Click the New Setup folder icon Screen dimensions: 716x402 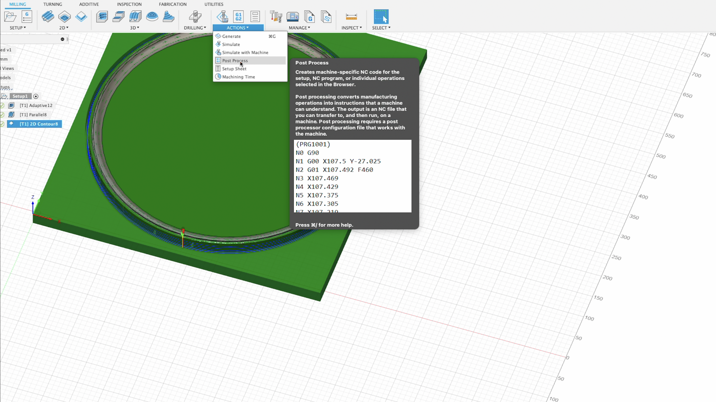click(x=10, y=17)
